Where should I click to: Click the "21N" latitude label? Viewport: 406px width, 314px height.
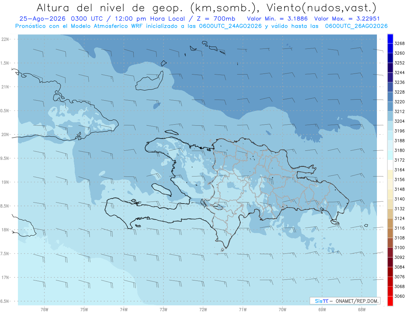5,87
